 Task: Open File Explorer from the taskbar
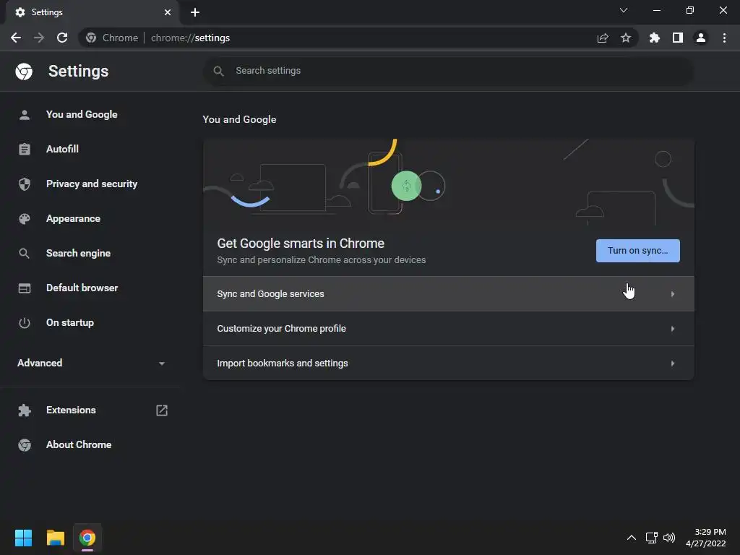point(55,538)
